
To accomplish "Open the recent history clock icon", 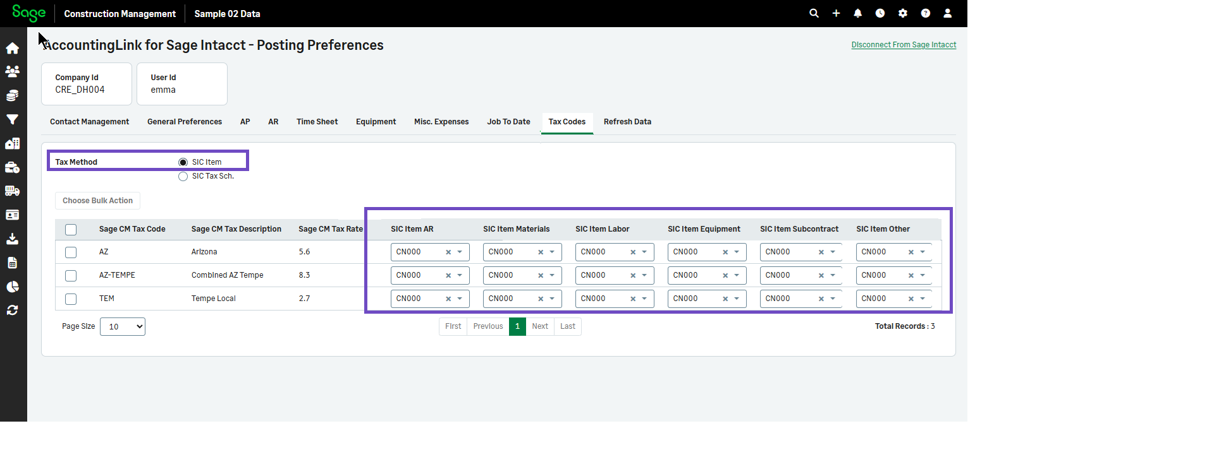I will (x=880, y=13).
